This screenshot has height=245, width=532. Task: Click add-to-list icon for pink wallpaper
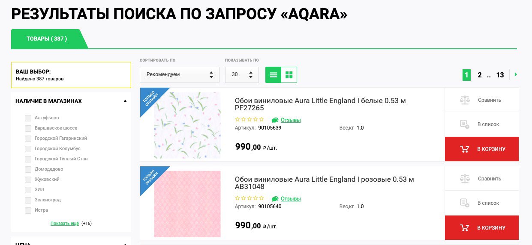coord(465,203)
